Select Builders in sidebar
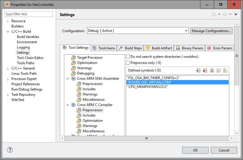This screenshot has height=160, width=243. click(18, 26)
